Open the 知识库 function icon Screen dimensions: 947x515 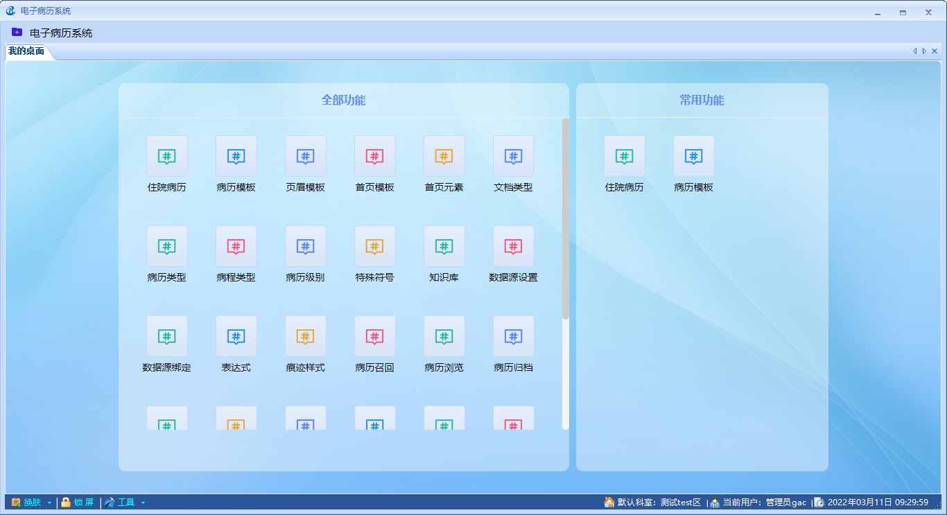(444, 247)
